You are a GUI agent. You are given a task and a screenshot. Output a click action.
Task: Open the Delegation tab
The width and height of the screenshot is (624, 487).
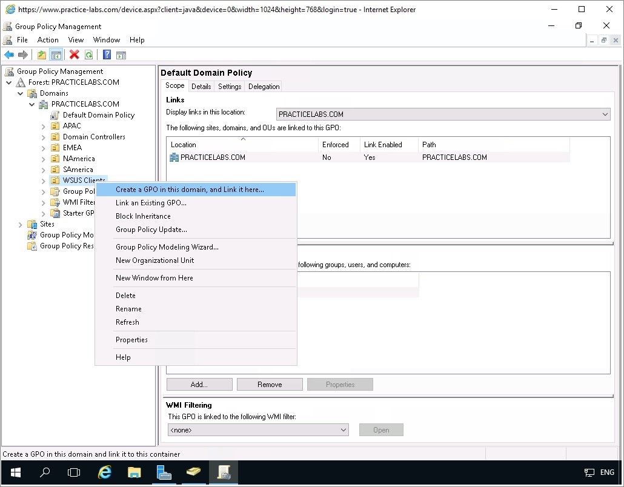(264, 87)
